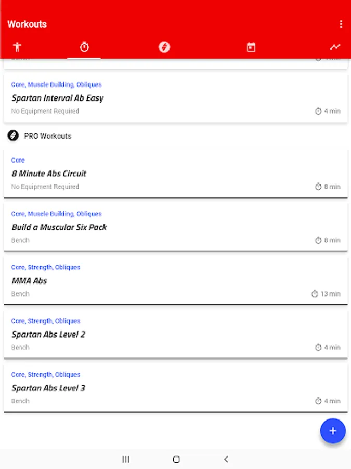
Task: Go to the calendar tab
Action: (251, 47)
